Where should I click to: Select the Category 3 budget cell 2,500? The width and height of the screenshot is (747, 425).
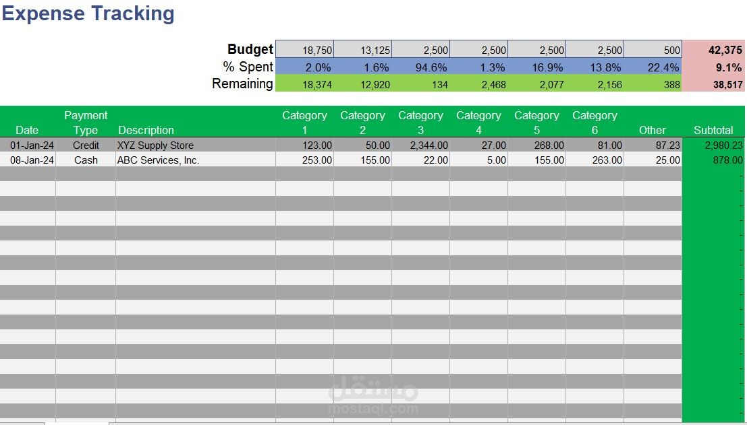(x=420, y=49)
